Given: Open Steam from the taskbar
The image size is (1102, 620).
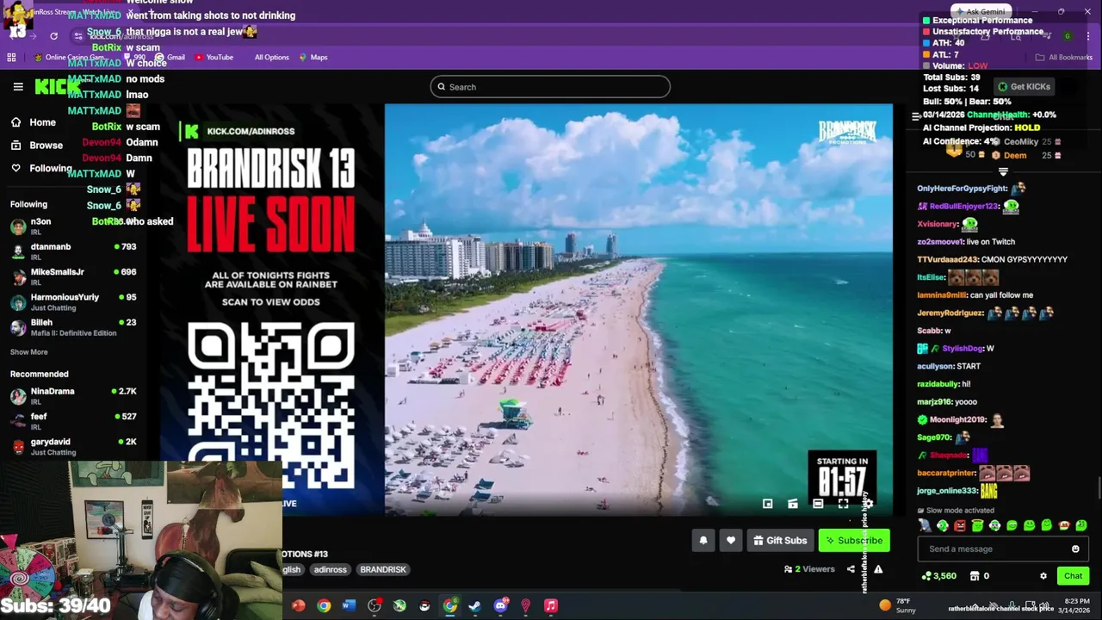Looking at the screenshot, I should [x=475, y=606].
